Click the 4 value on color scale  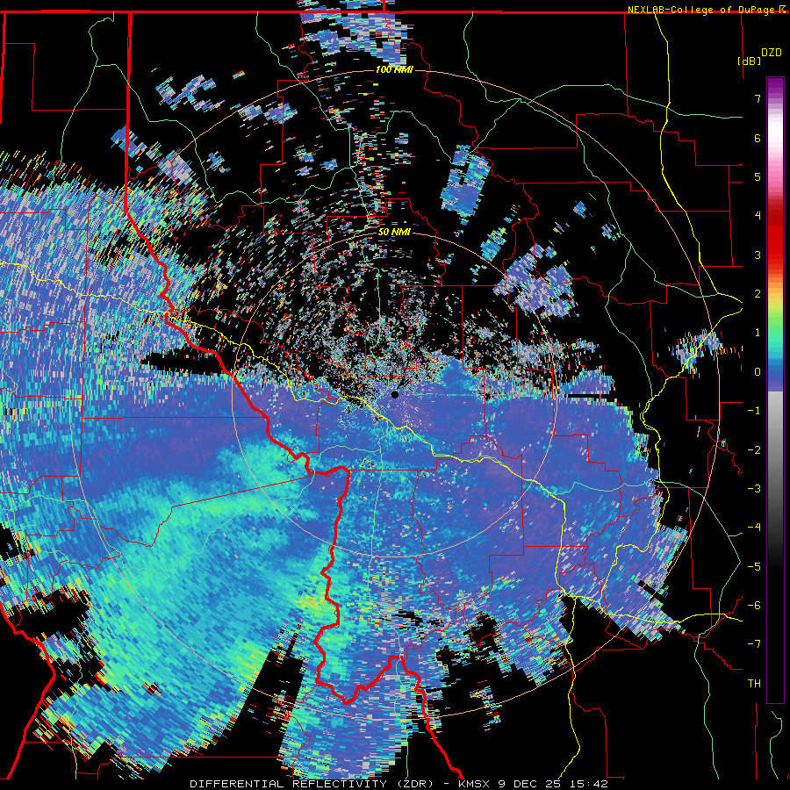[758, 216]
